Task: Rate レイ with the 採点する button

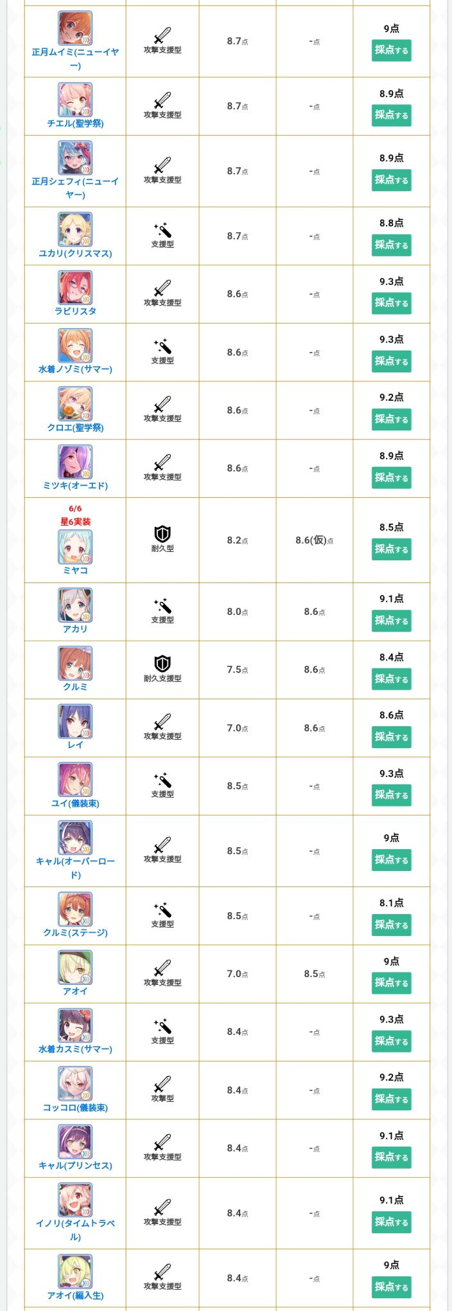Action: (x=391, y=737)
